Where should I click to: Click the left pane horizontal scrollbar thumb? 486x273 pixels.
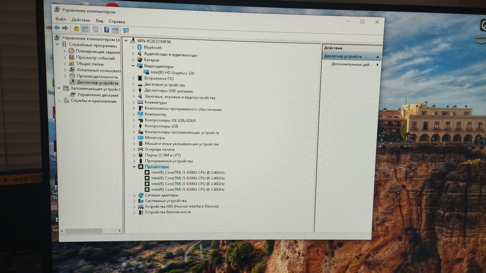click(x=84, y=231)
